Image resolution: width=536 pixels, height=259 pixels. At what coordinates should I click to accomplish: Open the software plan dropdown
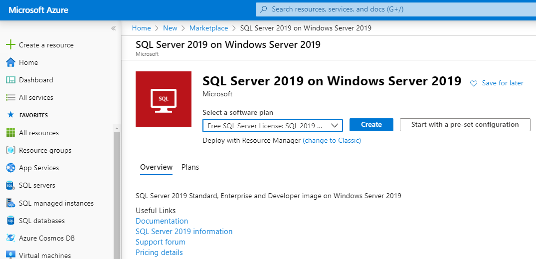coord(272,125)
